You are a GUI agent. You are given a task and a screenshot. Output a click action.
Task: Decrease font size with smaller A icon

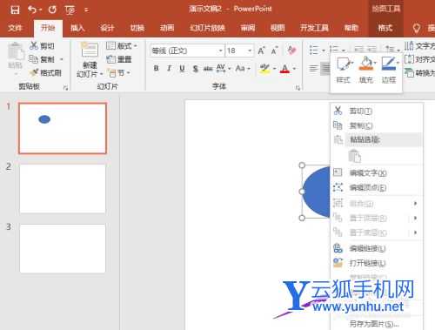[274, 51]
